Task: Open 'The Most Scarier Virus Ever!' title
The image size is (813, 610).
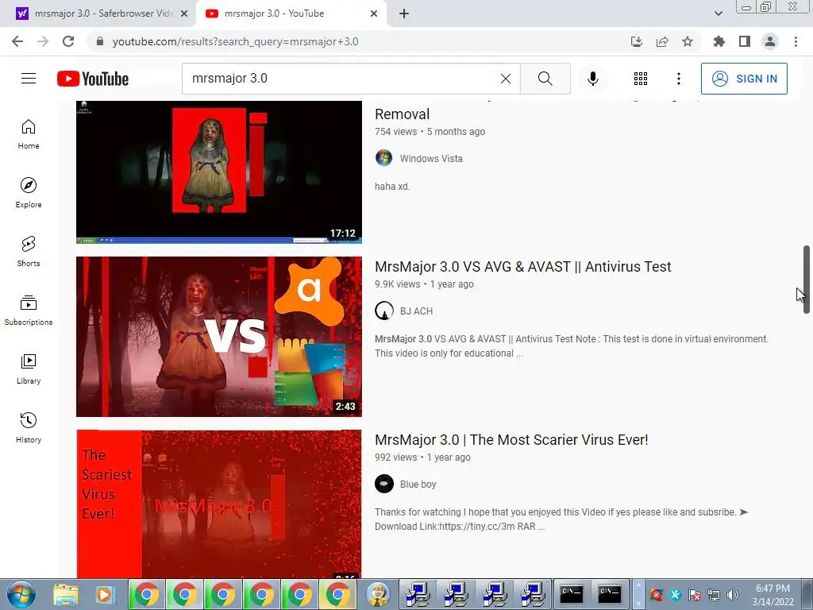Action: click(x=511, y=440)
